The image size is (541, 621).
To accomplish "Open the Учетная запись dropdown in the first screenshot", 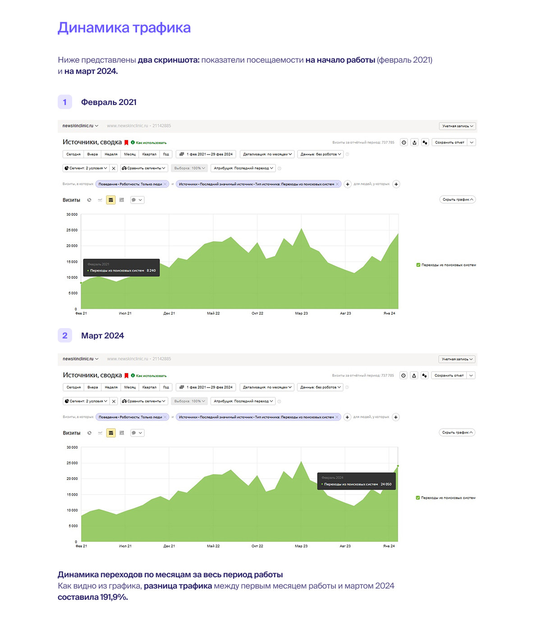I will pos(458,126).
